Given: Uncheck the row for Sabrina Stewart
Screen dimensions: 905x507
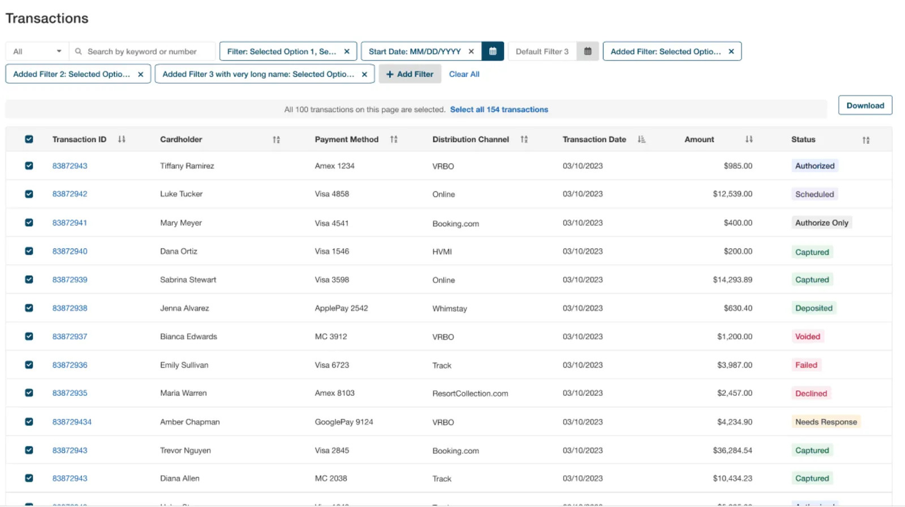Looking at the screenshot, I should 29,279.
